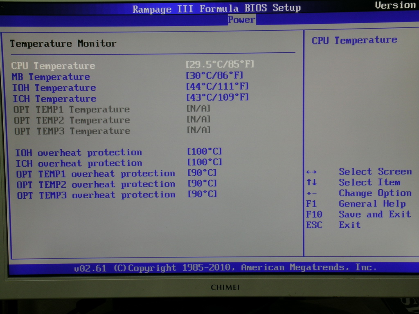This screenshot has width=419, height=314.
Task: Click the CPU Temperature help panel title
Action: (354, 40)
